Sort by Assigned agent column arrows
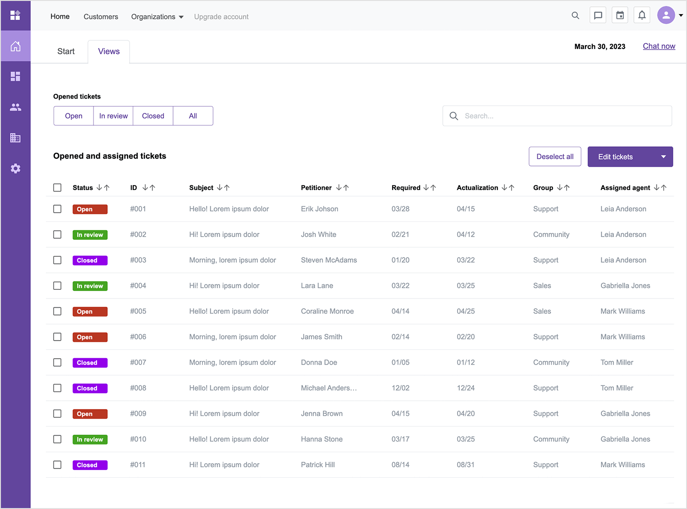This screenshot has width=687, height=509. click(x=660, y=188)
